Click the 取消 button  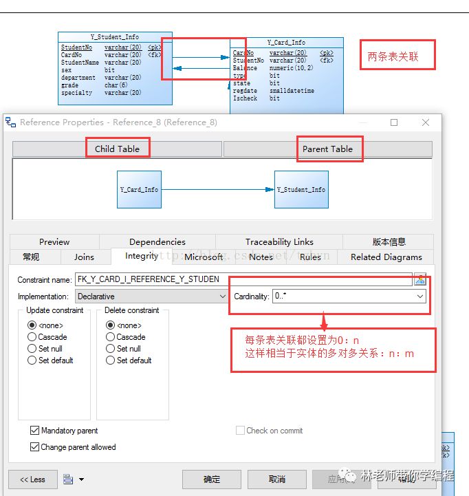click(277, 479)
